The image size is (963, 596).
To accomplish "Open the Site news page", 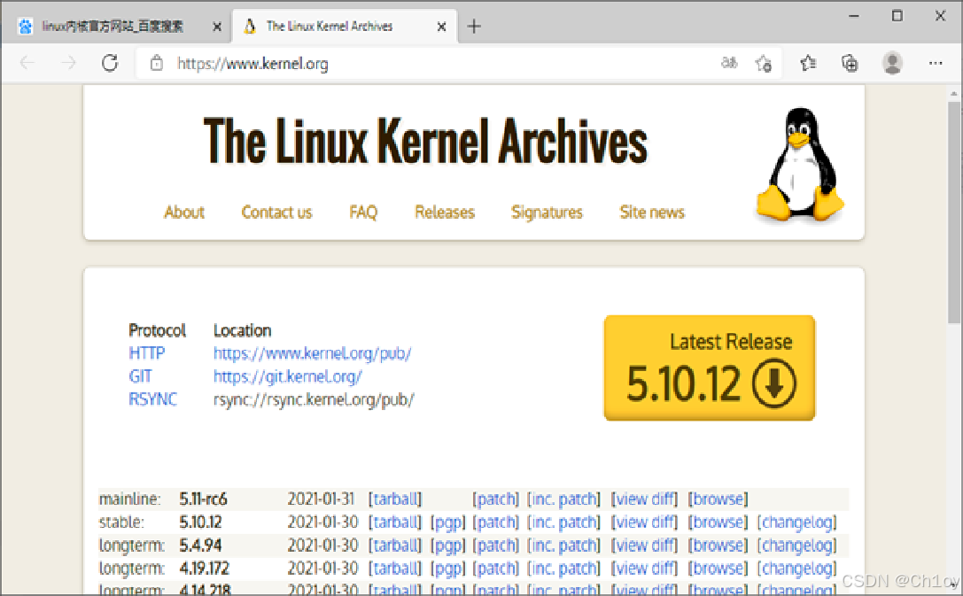I will click(x=652, y=213).
